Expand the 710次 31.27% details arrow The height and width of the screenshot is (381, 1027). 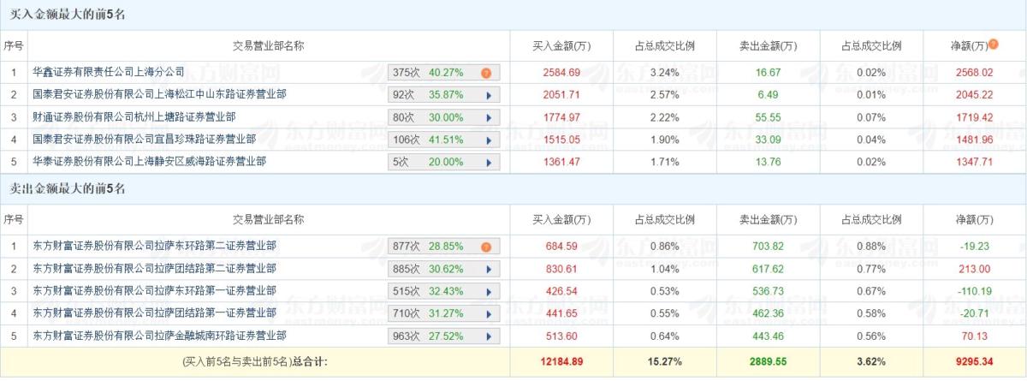tap(489, 314)
